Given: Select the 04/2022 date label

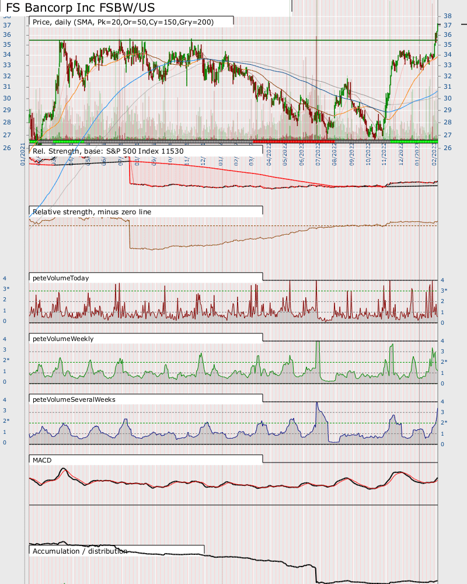Looking at the screenshot, I should point(269,154).
